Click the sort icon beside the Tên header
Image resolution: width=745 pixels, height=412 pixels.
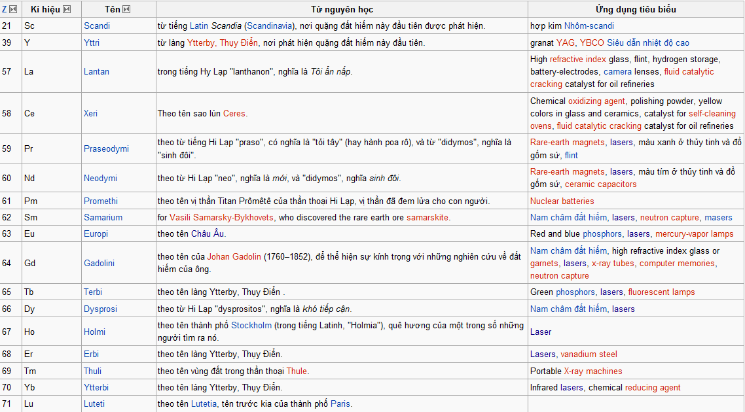click(126, 9)
